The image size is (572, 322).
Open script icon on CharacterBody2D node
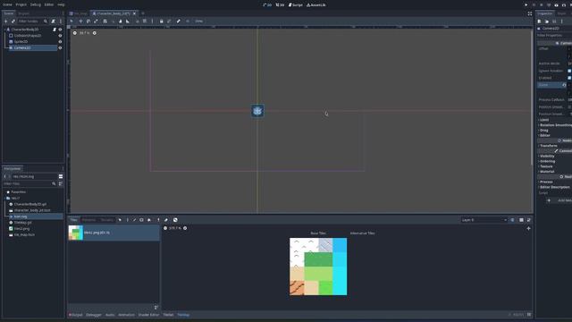[55, 30]
